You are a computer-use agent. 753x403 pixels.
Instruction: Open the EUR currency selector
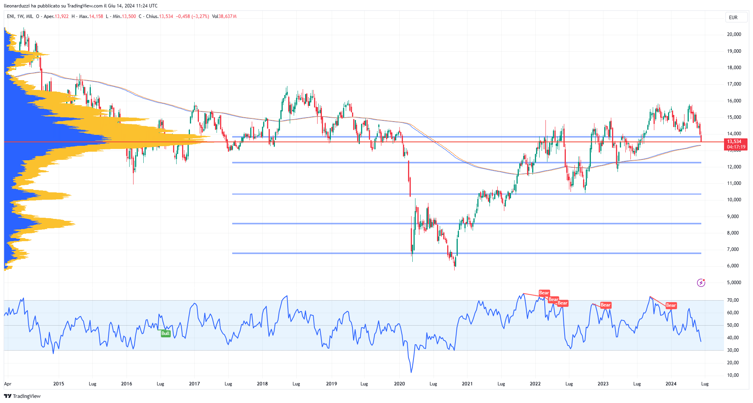(x=736, y=18)
